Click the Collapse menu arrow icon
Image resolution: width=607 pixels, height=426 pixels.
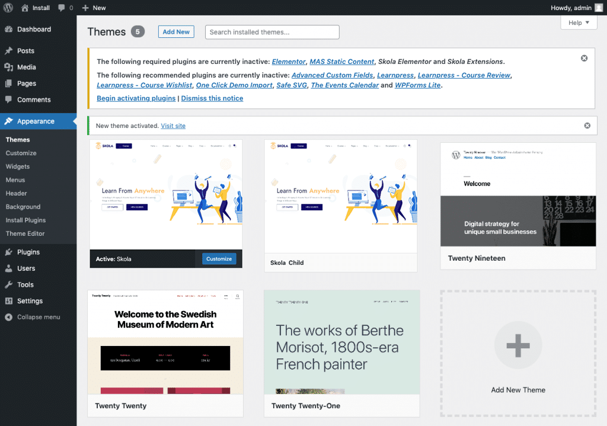click(8, 317)
